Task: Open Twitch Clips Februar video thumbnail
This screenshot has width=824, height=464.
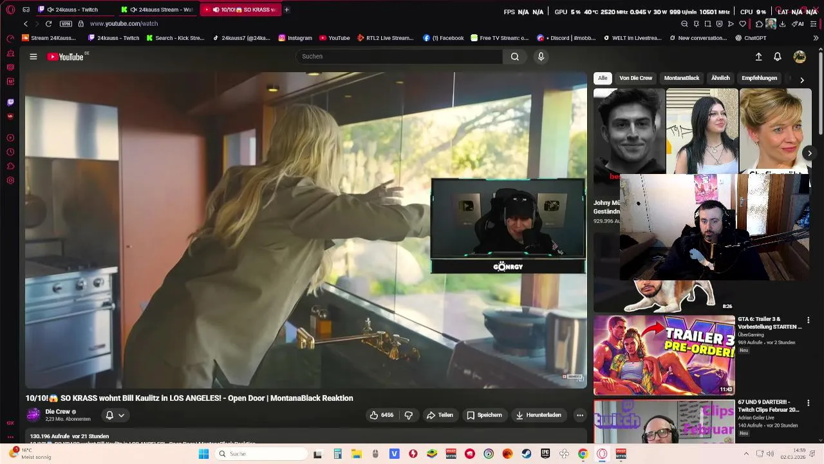Action: tap(664, 421)
